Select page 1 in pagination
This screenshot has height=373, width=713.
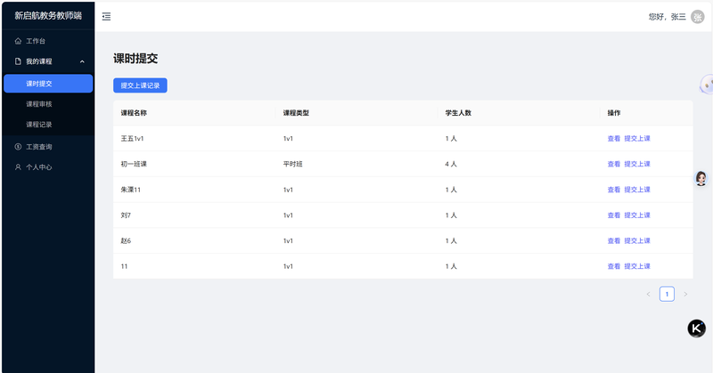[x=667, y=295]
